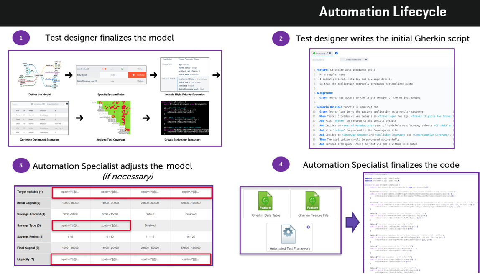This screenshot has width=480, height=274.
Task: Click the 'Desired Coverage Level (3)' rule label
Action: pyautogui.click(x=87, y=81)
